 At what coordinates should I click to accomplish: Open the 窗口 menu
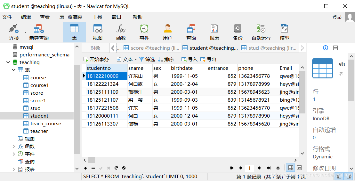pyautogui.click(x=117, y=17)
